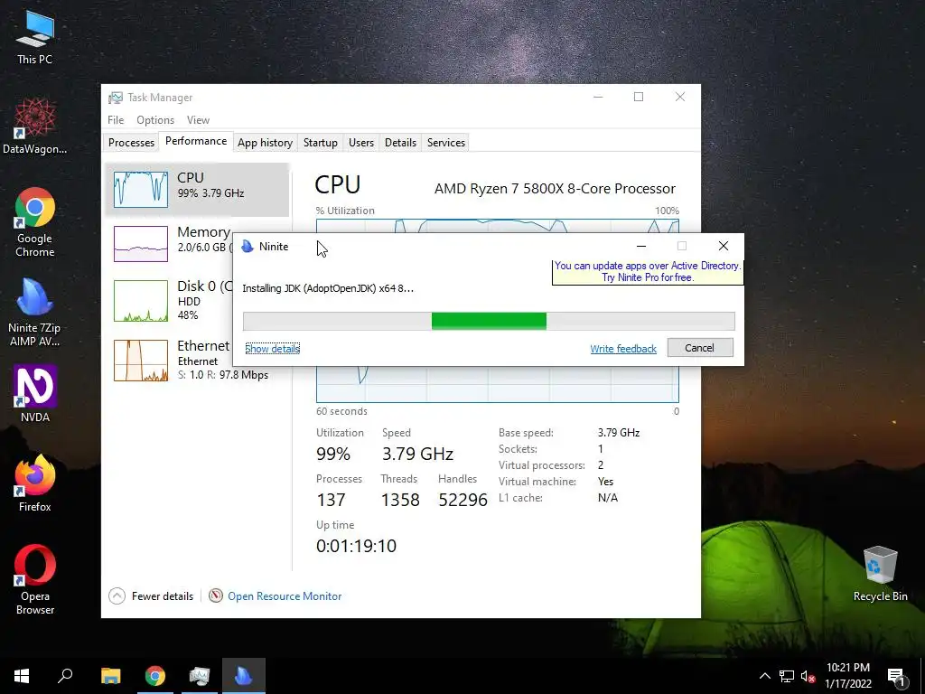Image resolution: width=925 pixels, height=694 pixels.
Task: Open the Recycle Bin
Action: pos(880,574)
